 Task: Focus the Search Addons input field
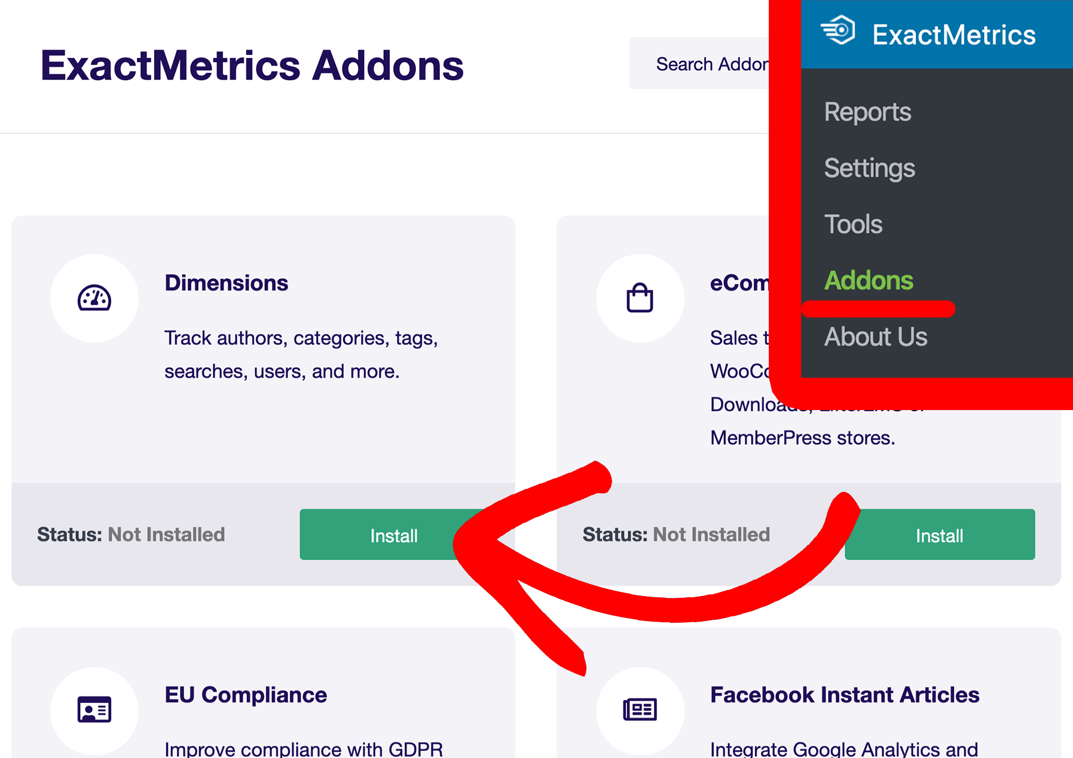[699, 63]
